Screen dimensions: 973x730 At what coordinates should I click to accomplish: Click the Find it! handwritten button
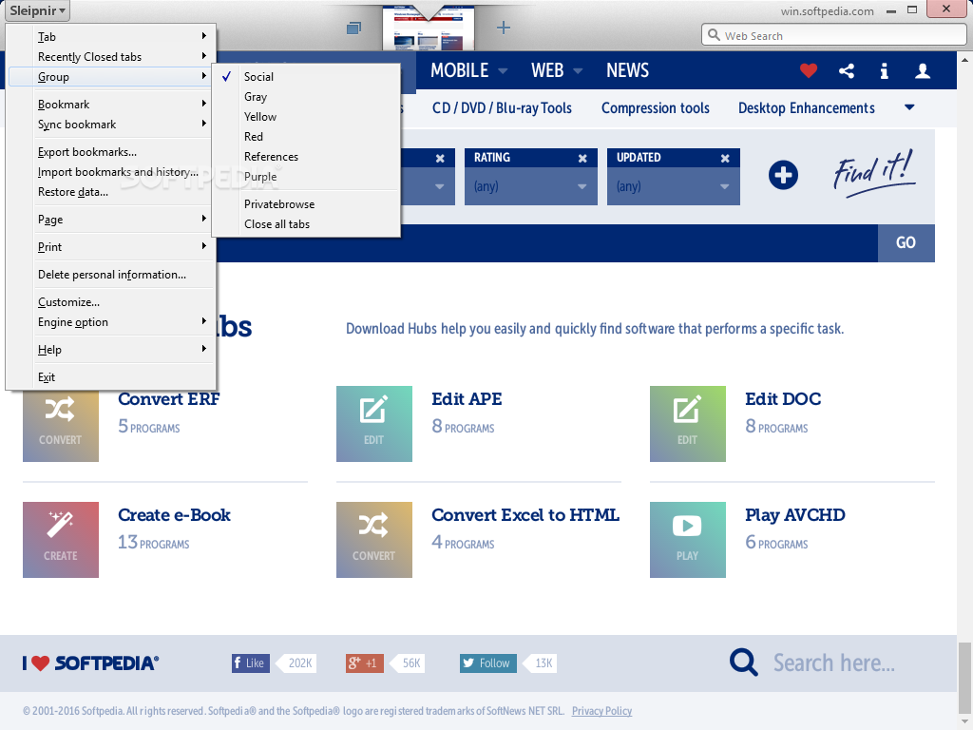coord(874,173)
